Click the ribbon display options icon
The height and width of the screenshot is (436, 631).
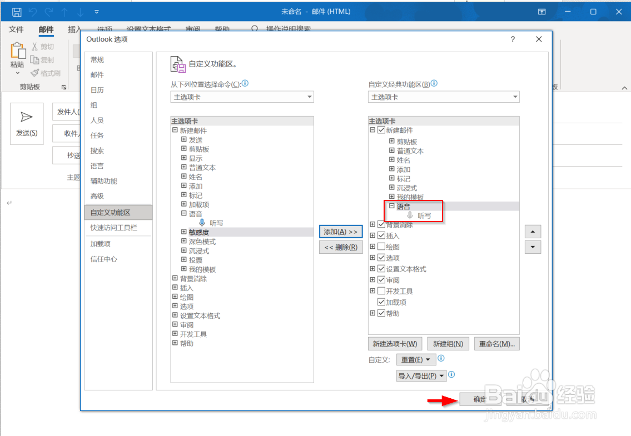541,12
